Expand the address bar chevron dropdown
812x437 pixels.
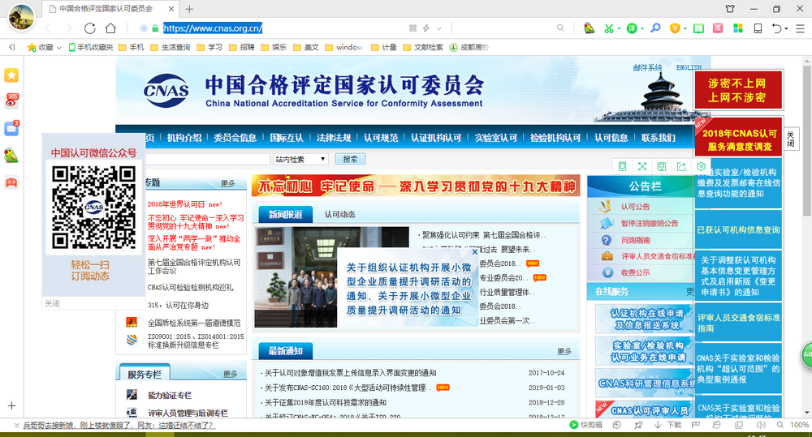tap(439, 28)
